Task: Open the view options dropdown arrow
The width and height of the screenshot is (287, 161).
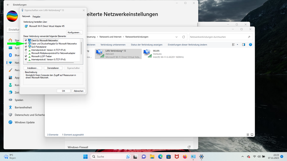Action: (237, 45)
